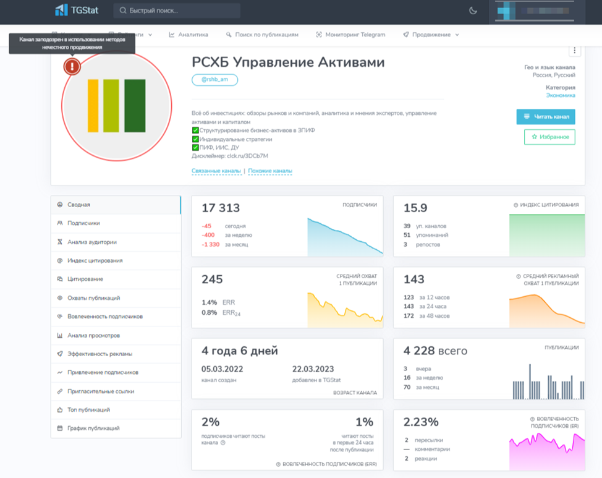
Task: Focus the Быстрый поиск search field
Action: point(177,11)
